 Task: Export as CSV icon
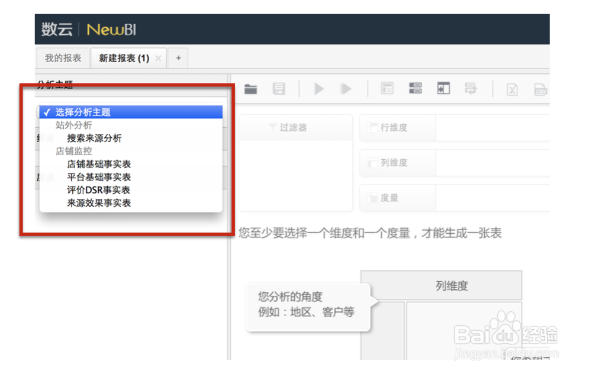(540, 90)
